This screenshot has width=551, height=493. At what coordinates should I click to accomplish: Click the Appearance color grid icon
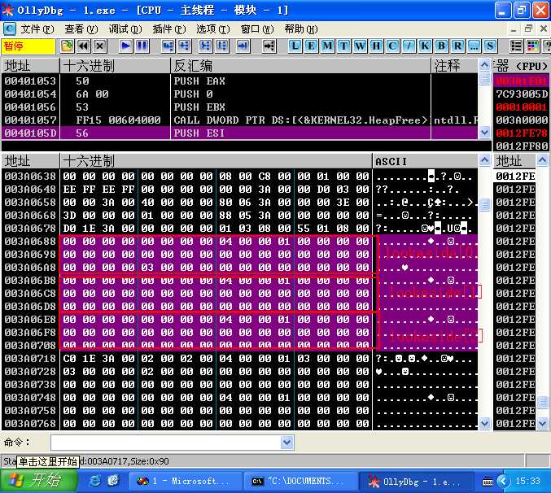tap(533, 46)
